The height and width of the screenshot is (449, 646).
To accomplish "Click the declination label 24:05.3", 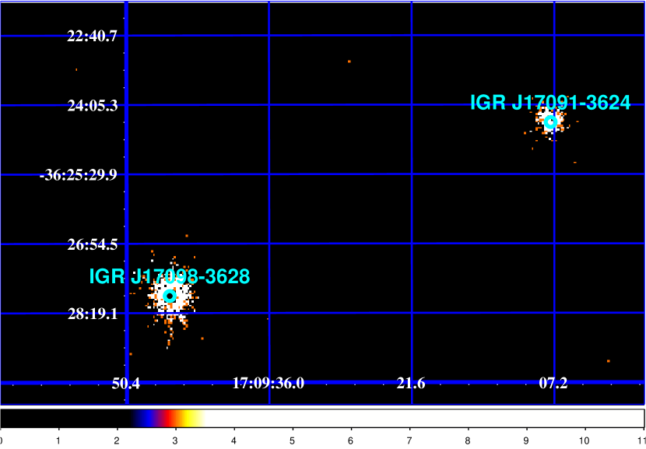I will coord(93,106).
